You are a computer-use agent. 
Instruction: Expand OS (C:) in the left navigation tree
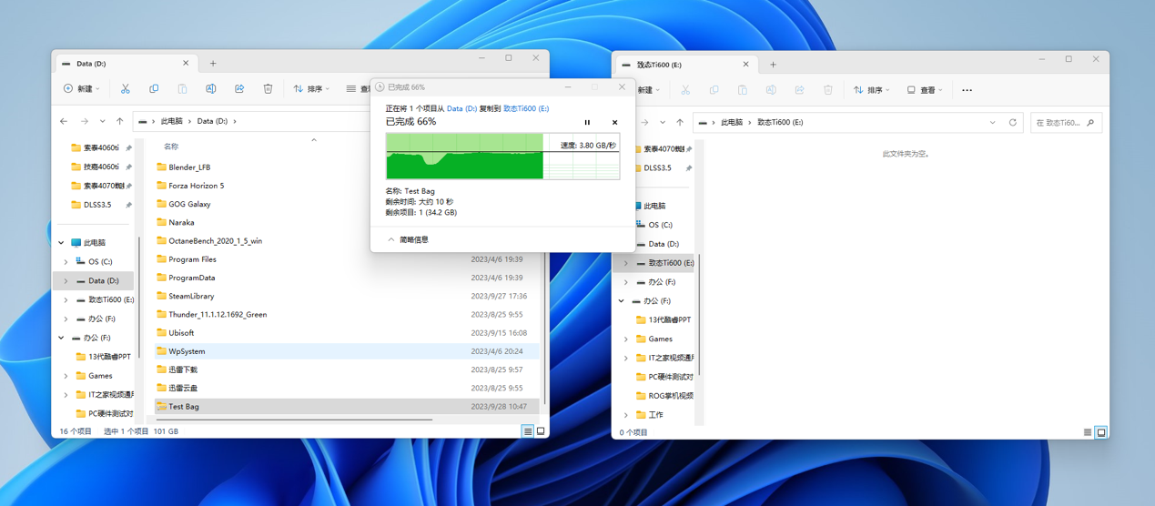coord(66,262)
